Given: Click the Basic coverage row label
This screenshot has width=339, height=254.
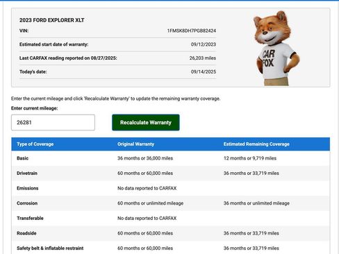Looking at the screenshot, I should click(x=22, y=158).
